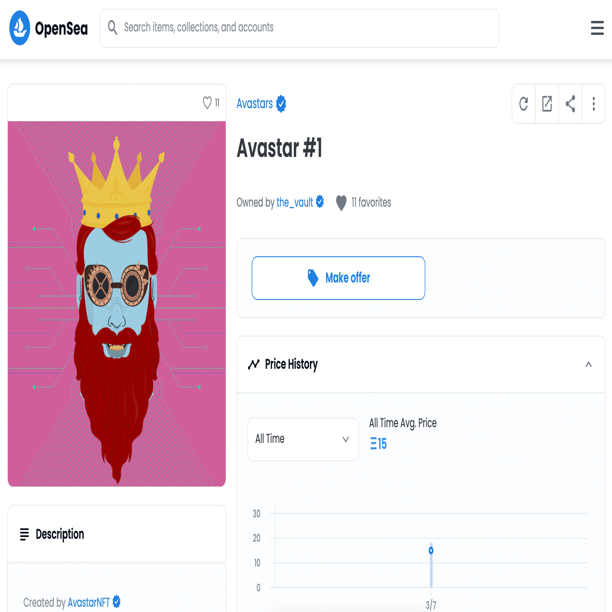Open the All Time range dropdown
The image size is (612, 612).
(303, 439)
